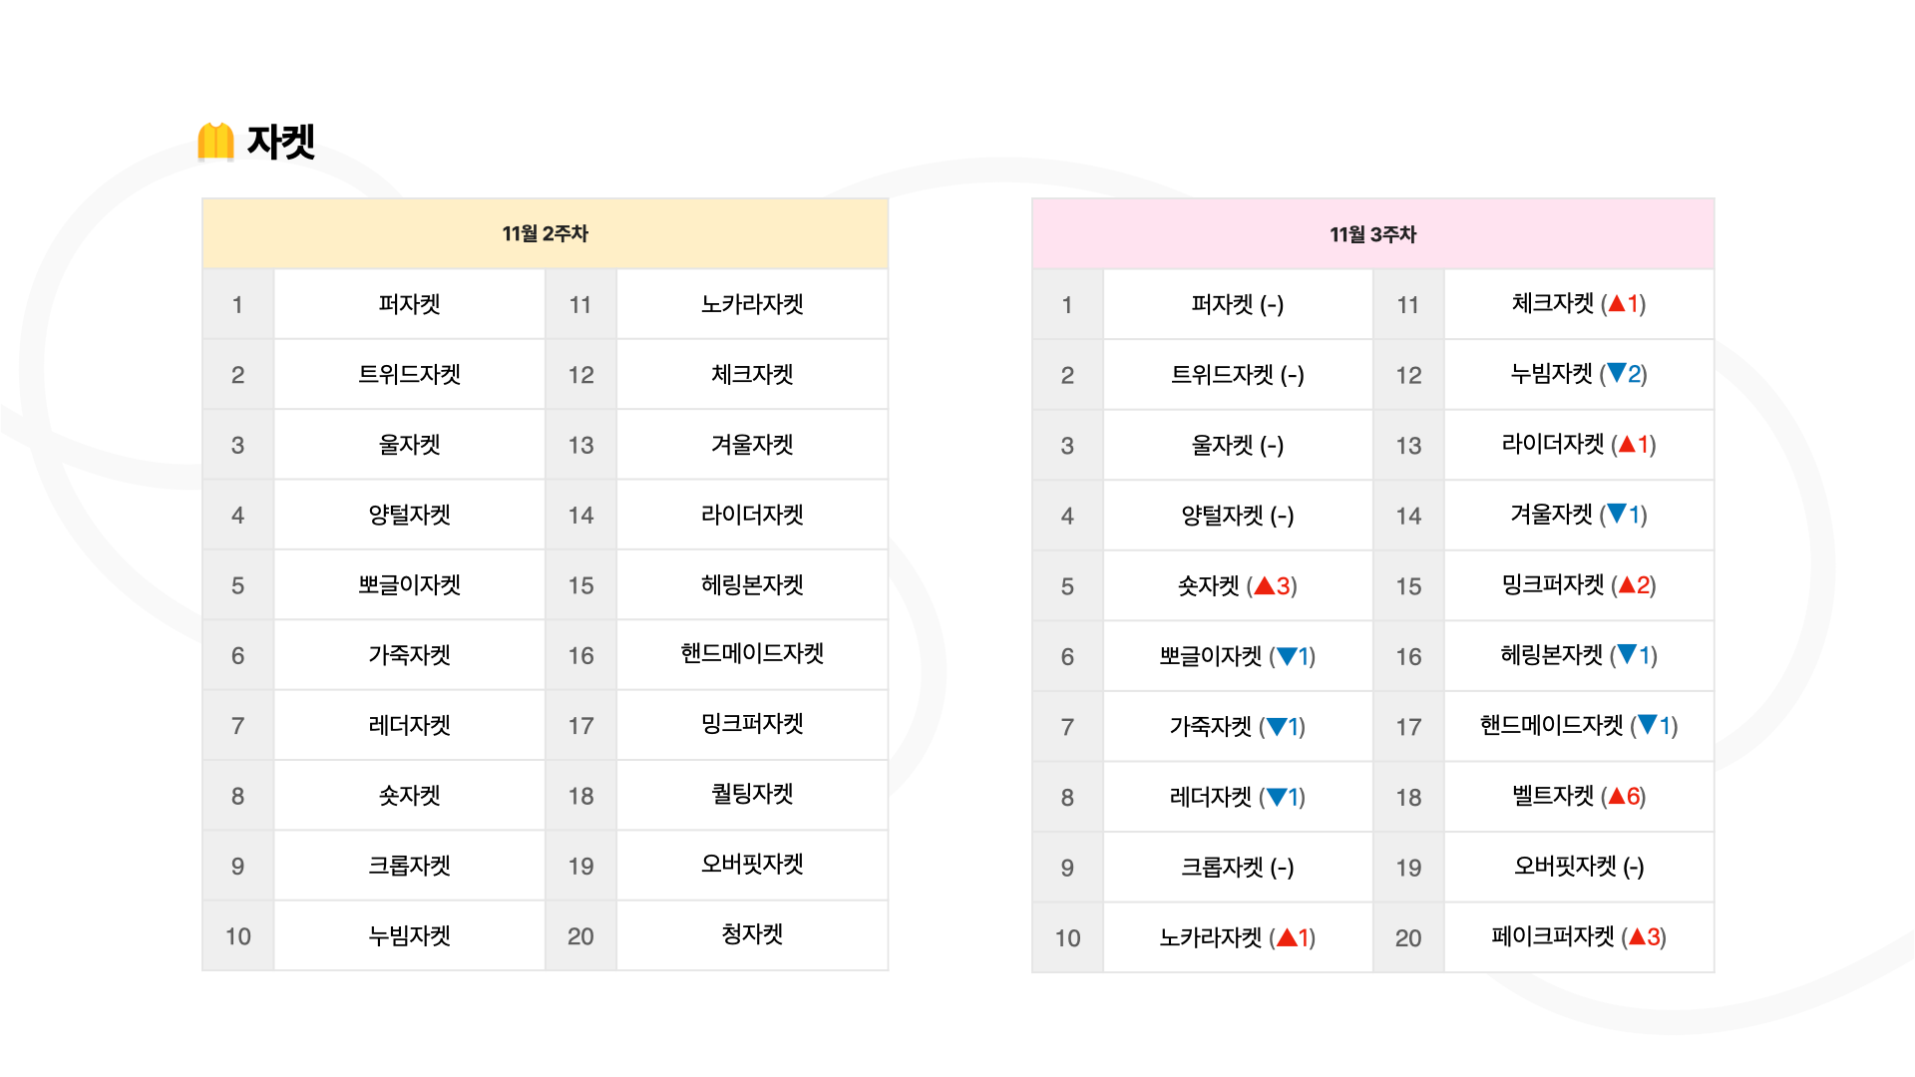Click the blue down arrow beside 뽀글이자켓
Image resolution: width=1915 pixels, height=1077 pixels.
[1287, 656]
